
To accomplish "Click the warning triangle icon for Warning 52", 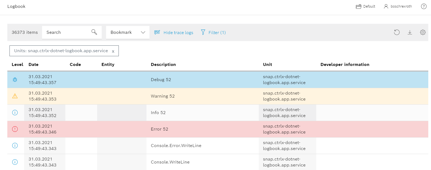I will pyautogui.click(x=15, y=96).
